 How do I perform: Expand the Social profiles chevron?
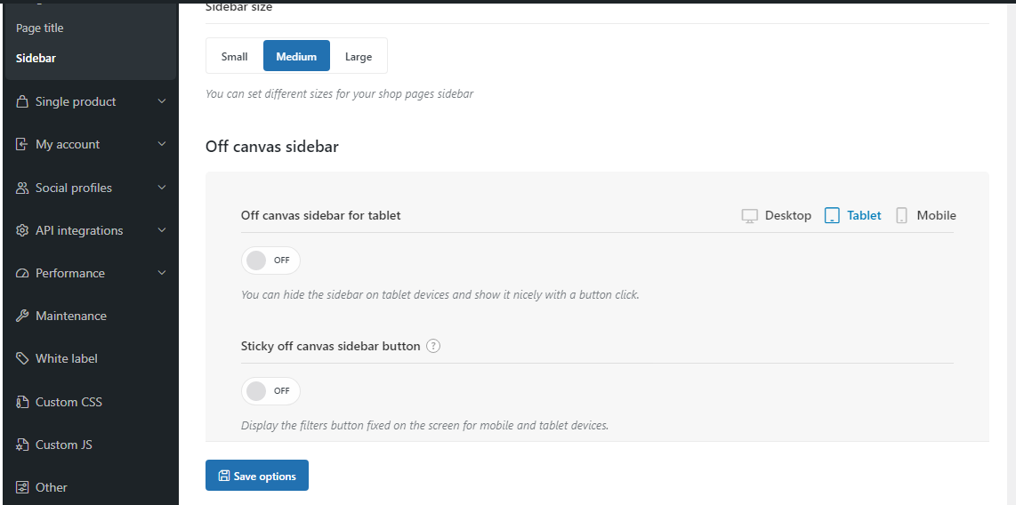click(x=162, y=187)
